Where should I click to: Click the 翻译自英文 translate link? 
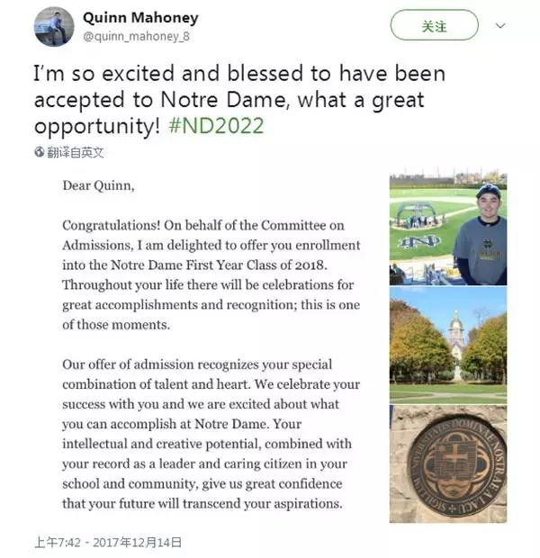click(x=76, y=152)
